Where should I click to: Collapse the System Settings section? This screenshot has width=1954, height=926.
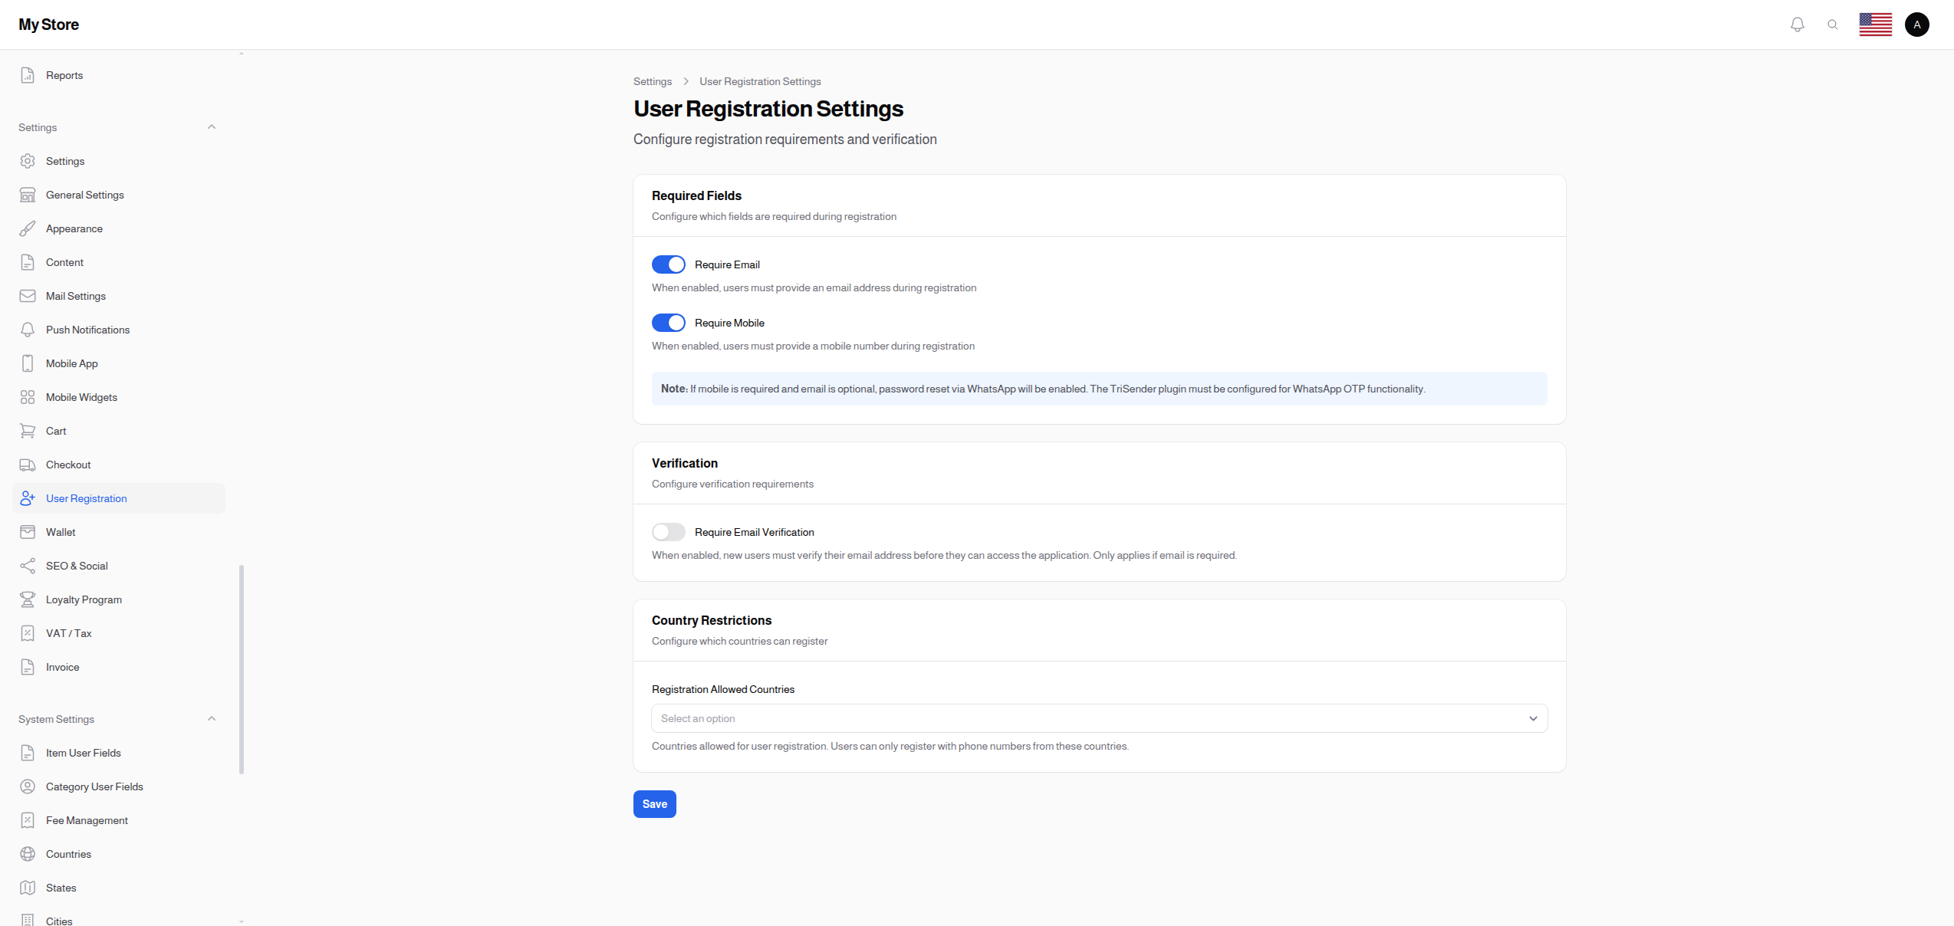[212, 718]
